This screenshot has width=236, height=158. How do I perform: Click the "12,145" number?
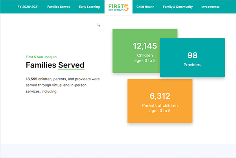click(x=145, y=46)
